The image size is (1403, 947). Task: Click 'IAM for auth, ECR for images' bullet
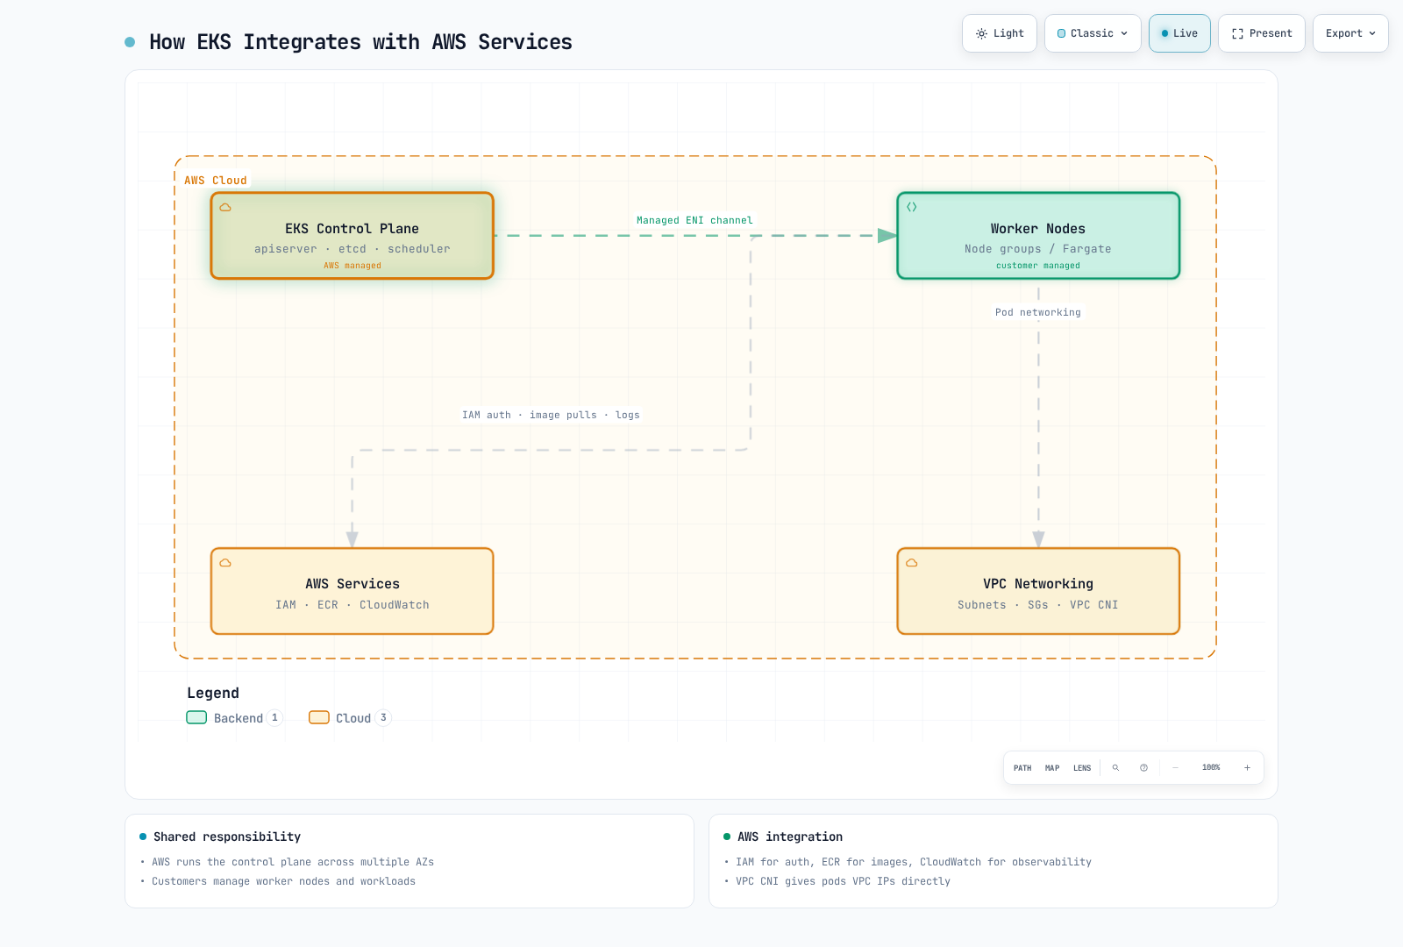(914, 862)
